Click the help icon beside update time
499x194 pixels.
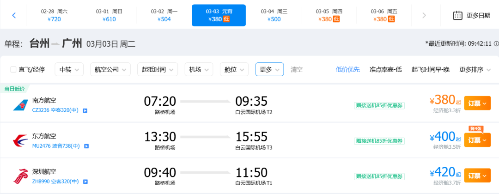click(x=496, y=43)
